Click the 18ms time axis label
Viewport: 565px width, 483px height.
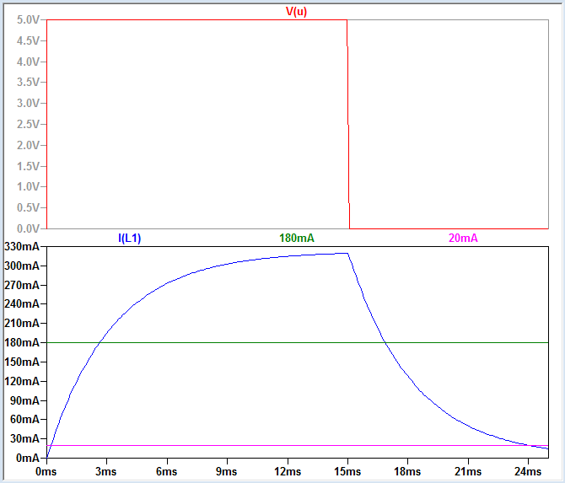[x=407, y=471]
